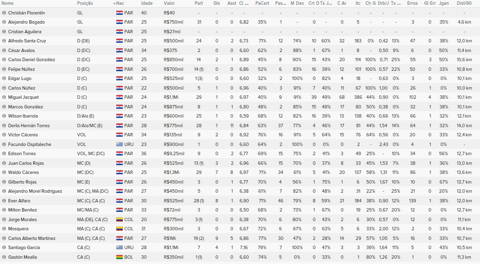Click Carlos Daniel González info icon

[x=4, y=60]
